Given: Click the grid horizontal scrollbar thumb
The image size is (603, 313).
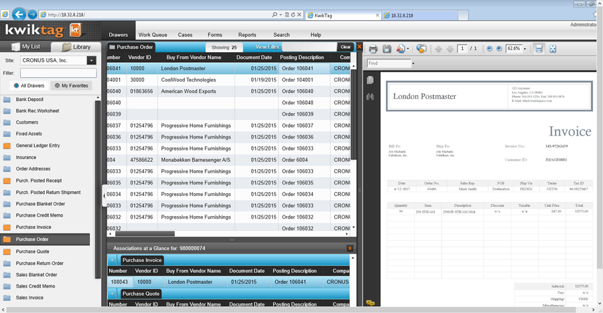Looking at the screenshot, I should point(145,233).
